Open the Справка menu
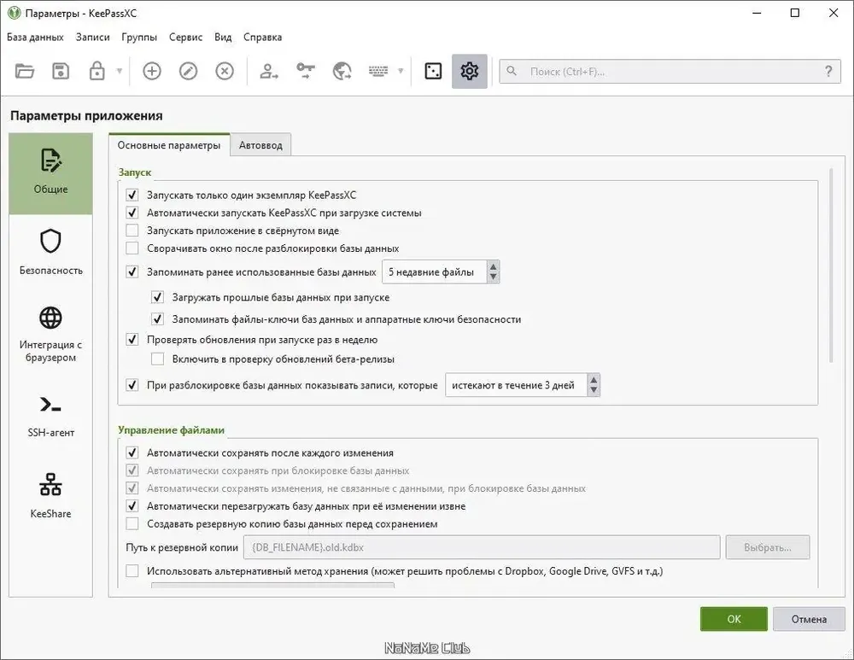The image size is (854, 660). click(262, 37)
